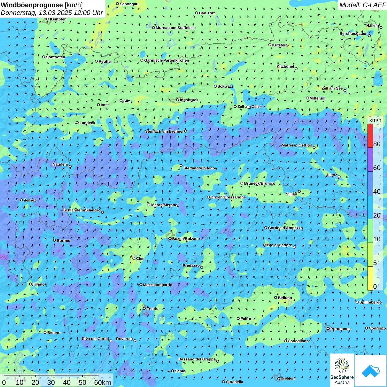Click the Conegliano city label
This screenshot has width=387, height=387.
(298, 341)
